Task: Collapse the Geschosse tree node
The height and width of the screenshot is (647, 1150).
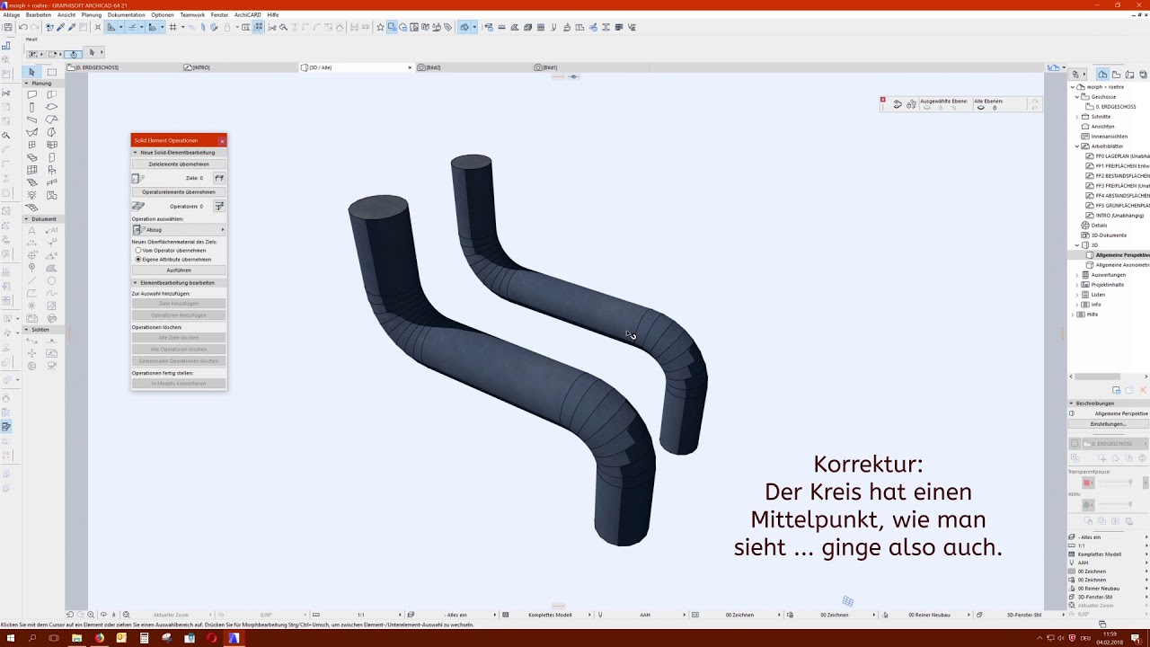Action: click(1077, 96)
